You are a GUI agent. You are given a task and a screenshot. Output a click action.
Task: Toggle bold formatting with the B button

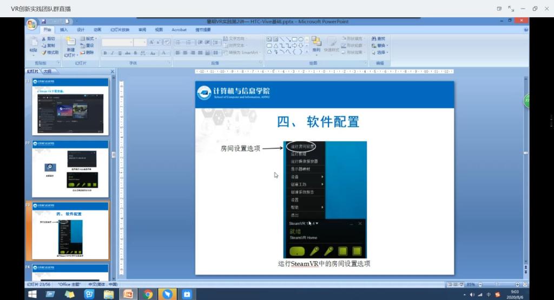click(x=105, y=53)
